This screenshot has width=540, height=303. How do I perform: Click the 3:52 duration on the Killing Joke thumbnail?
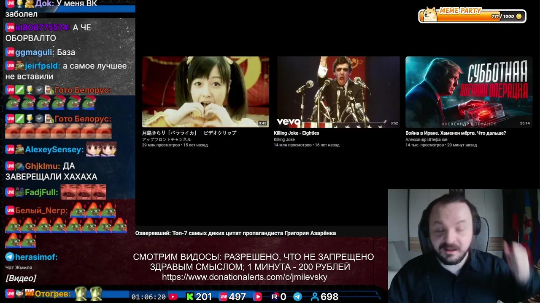click(x=394, y=123)
